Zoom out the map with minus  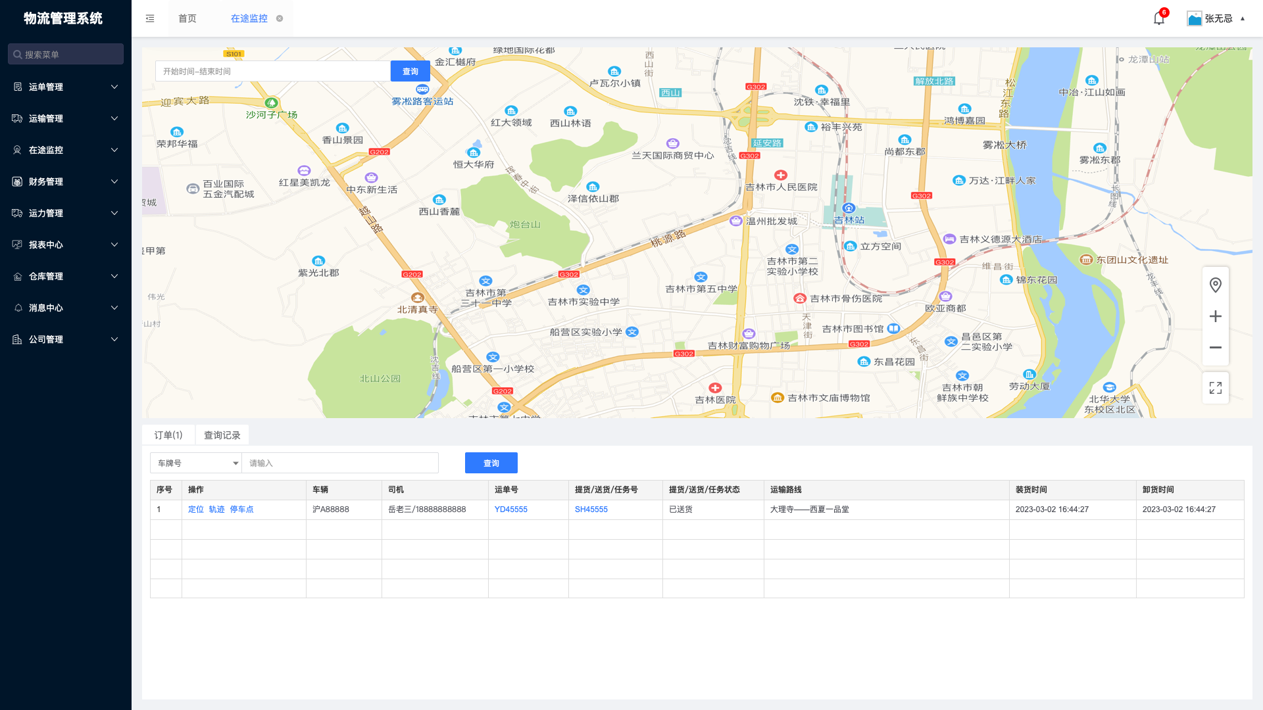tap(1216, 348)
